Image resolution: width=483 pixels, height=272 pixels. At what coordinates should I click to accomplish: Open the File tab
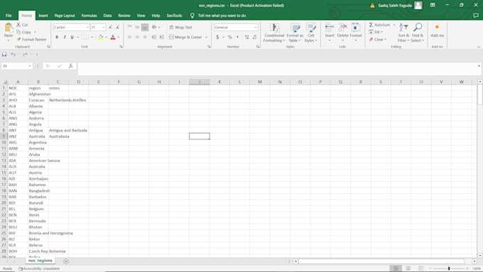click(x=9, y=16)
